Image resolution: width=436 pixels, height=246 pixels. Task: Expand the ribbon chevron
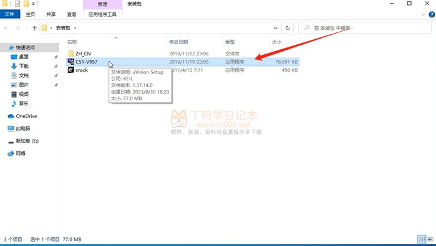point(423,15)
